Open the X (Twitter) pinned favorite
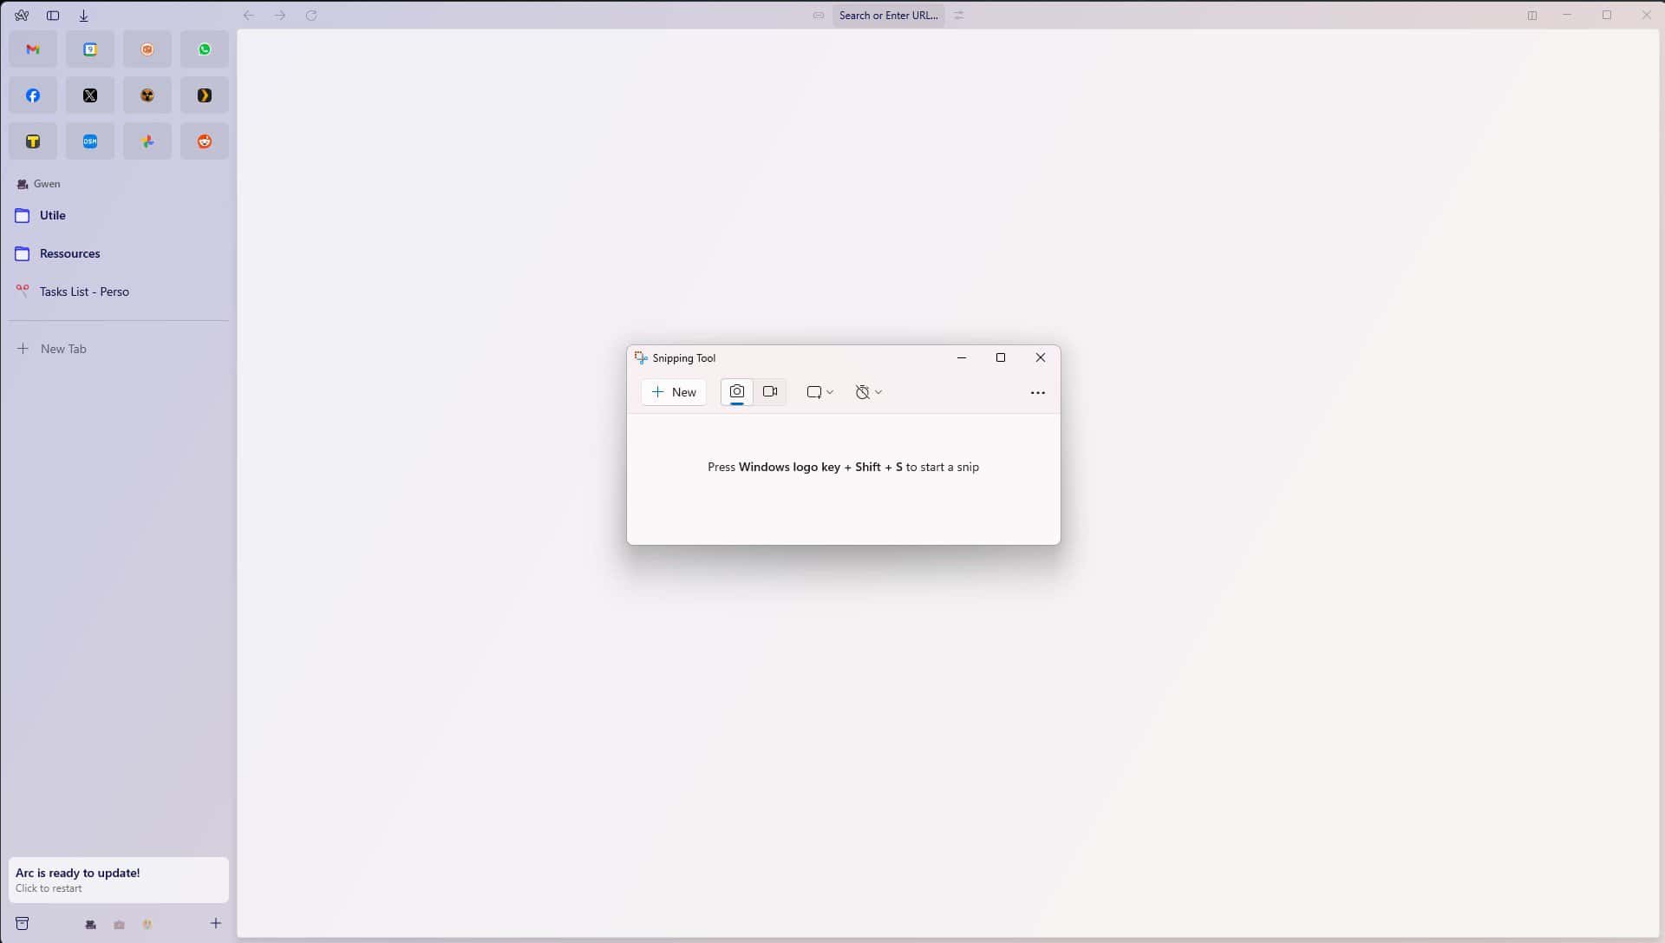 (x=90, y=95)
